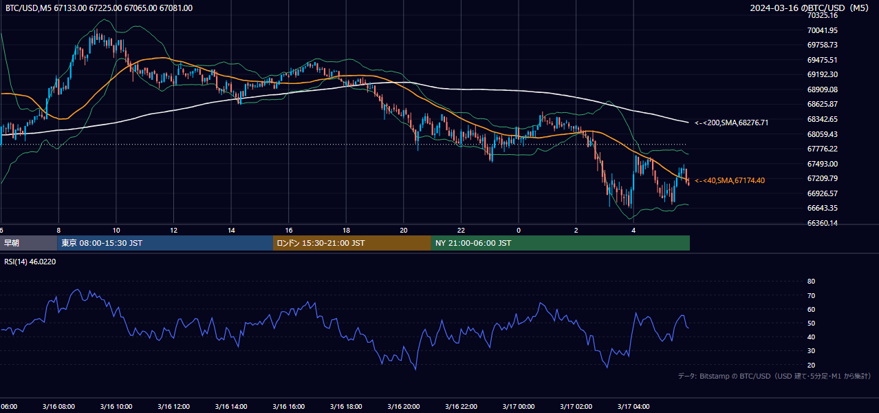Click the price axis value 67209.79
The image size is (879, 413).
pyautogui.click(x=822, y=178)
